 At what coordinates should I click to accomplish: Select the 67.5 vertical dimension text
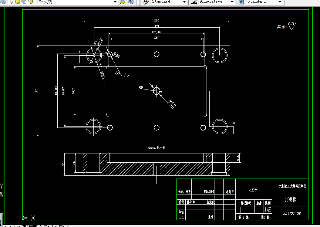point(73,91)
